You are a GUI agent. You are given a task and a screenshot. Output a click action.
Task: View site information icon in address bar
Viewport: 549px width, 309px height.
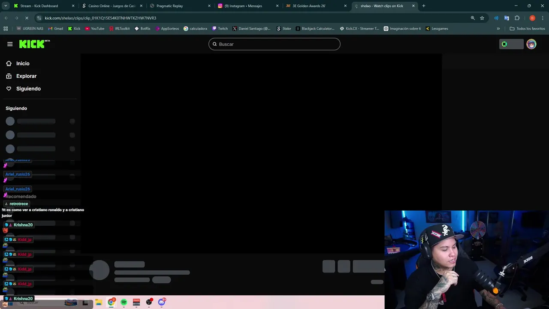click(39, 18)
